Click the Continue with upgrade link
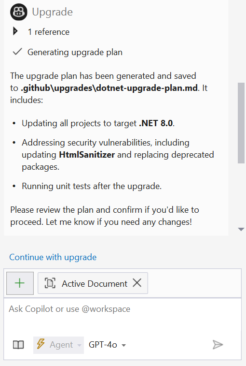Image resolution: width=246 pixels, height=366 pixels. pyautogui.click(x=53, y=257)
